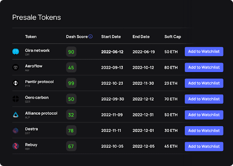Click the Pantir protocol score badge 99
This screenshot has width=233, height=166.
coord(71,83)
